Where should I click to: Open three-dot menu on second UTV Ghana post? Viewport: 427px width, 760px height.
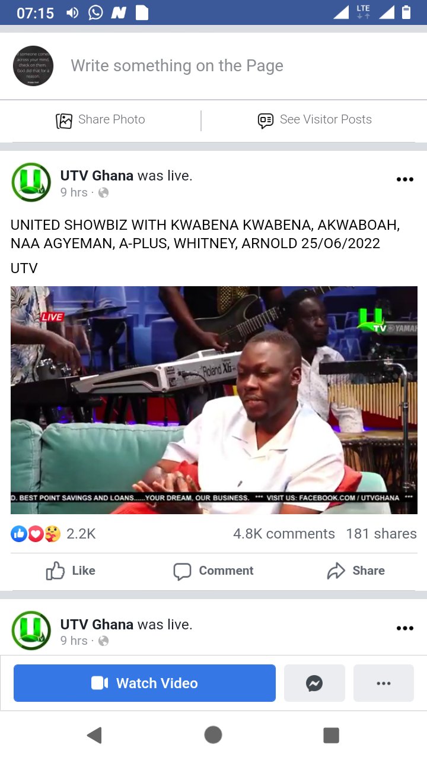coord(404,628)
